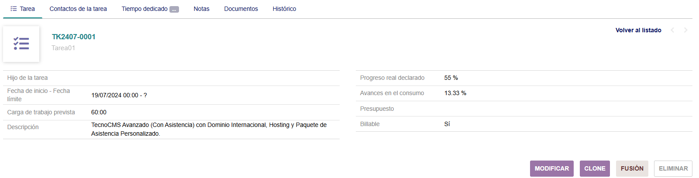Click the badge next to Tiempo dedicado
Screen dimensions: 699x178
click(174, 9)
